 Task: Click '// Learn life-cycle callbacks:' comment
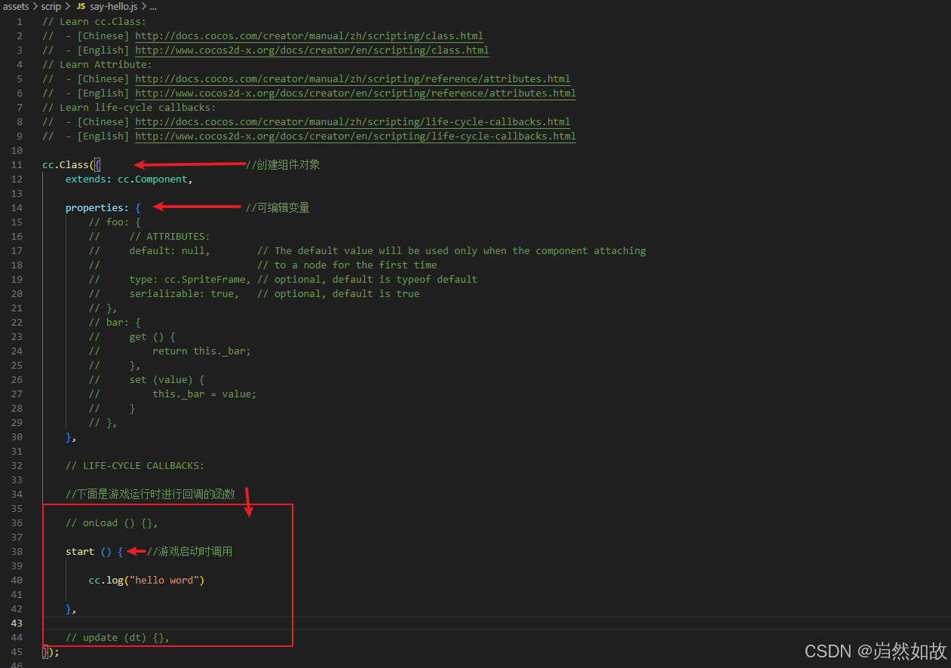coord(129,107)
